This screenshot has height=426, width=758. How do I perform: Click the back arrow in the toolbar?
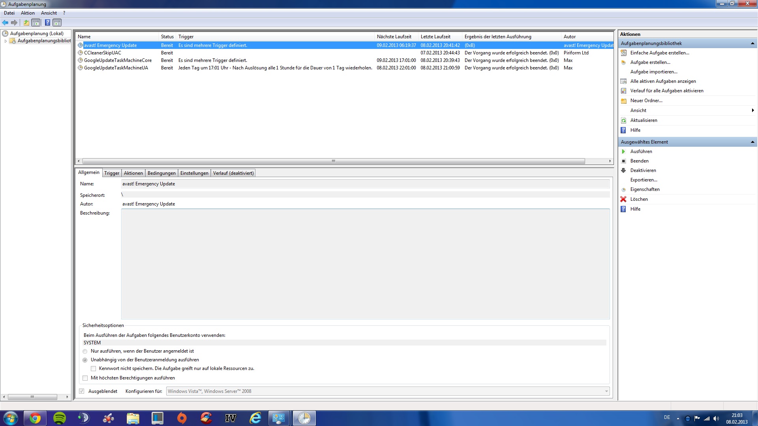5,22
